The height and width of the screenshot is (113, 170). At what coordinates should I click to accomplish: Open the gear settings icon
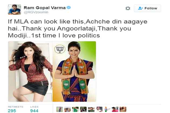(x=128, y=8)
